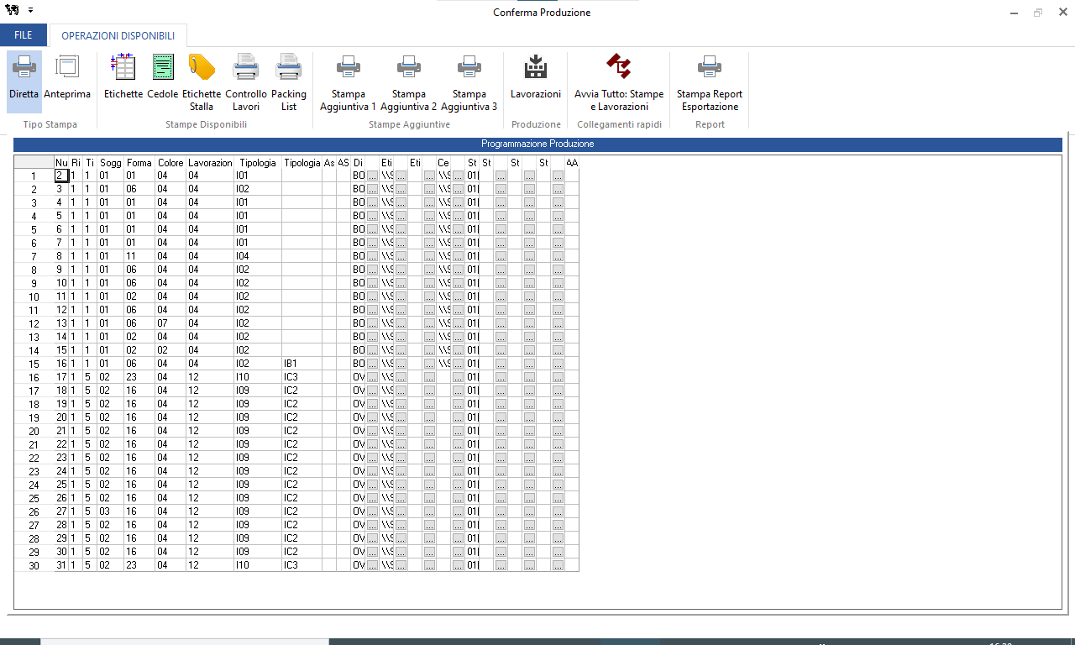Select Anteprima print preview mode
This screenshot has width=1075, height=645.
(67, 81)
